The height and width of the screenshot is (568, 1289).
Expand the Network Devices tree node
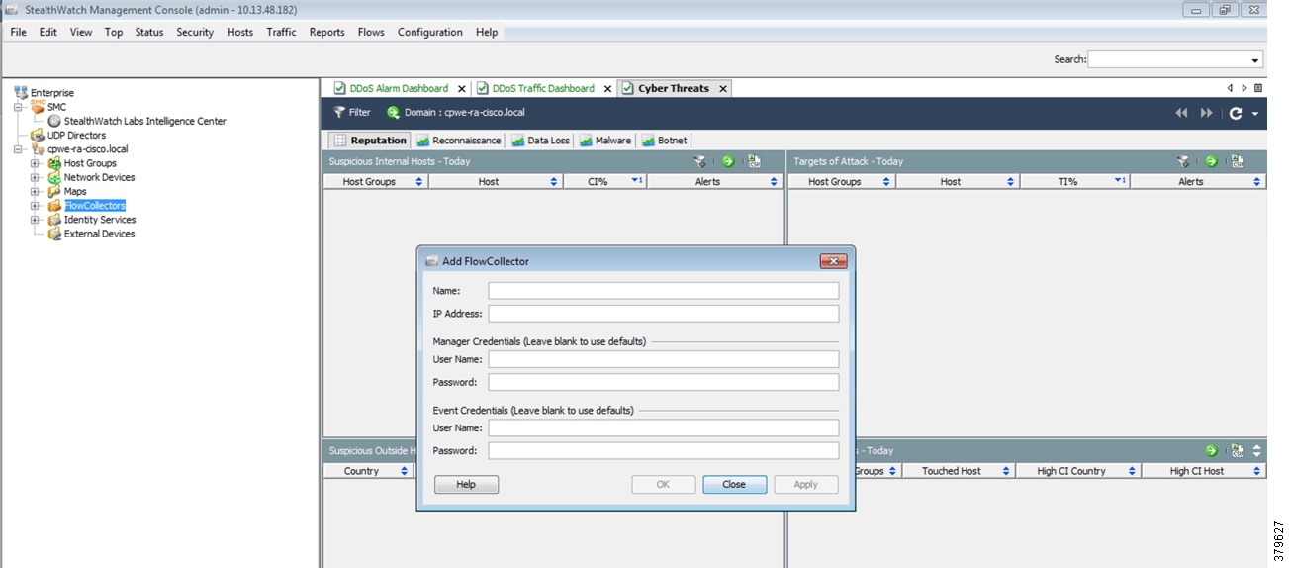click(36, 178)
